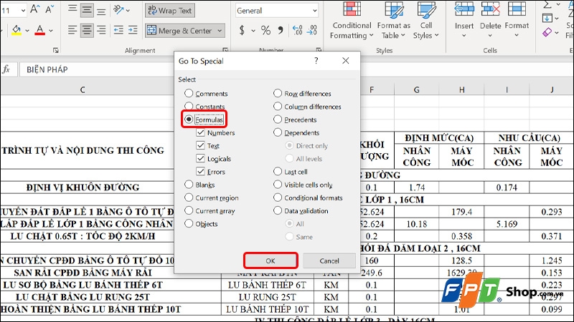Uncheck the Errors checkbox
Image resolution: width=574 pixels, height=322 pixels.
tap(200, 172)
